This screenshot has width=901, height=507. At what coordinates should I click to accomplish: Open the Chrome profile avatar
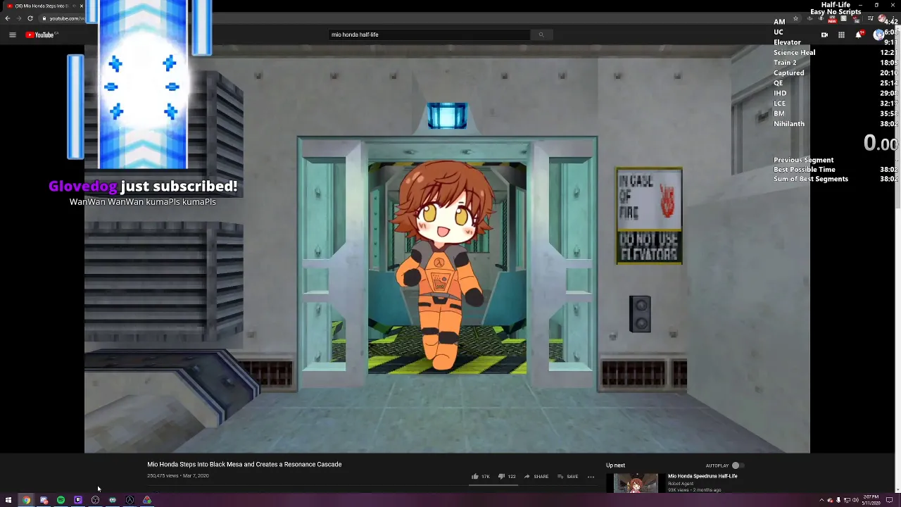tap(881, 19)
